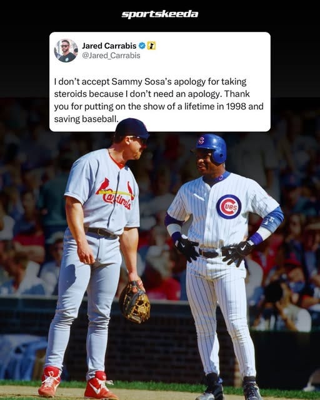320x400 pixels.
Task: Click the @Jared_Carrabis handle
Action: click(x=111, y=56)
